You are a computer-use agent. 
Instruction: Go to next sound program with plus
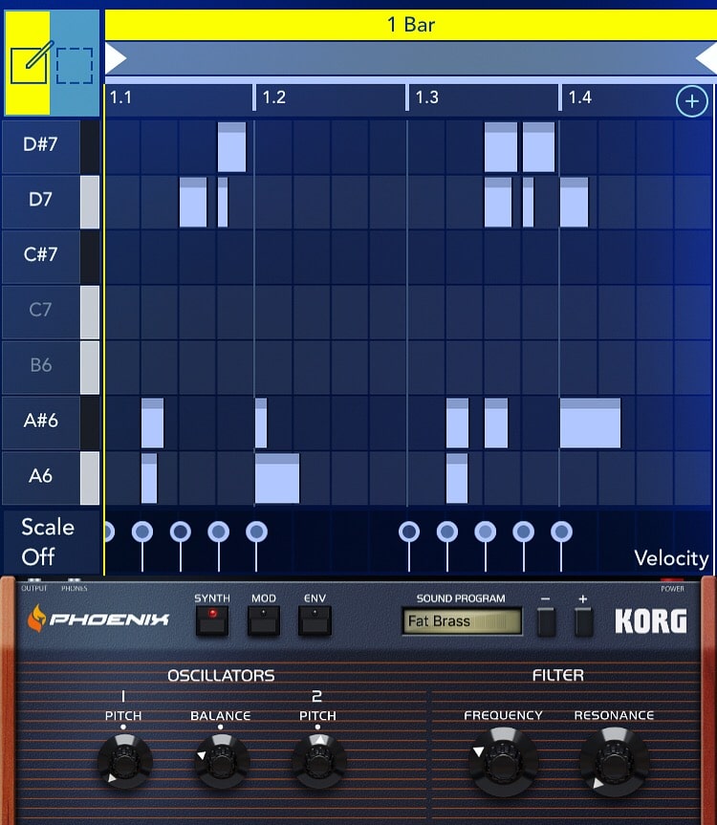pos(583,622)
